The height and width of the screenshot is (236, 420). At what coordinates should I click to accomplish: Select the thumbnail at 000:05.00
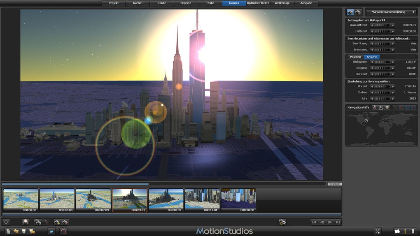tap(57, 200)
